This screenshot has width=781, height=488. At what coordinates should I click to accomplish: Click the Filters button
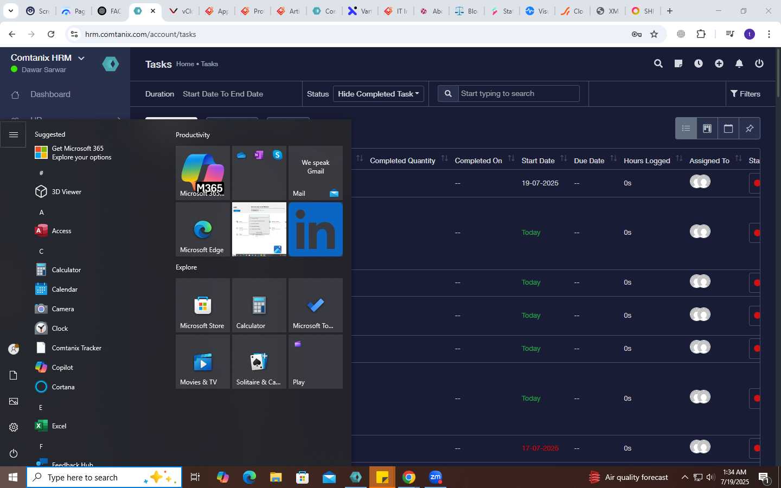[746, 94]
